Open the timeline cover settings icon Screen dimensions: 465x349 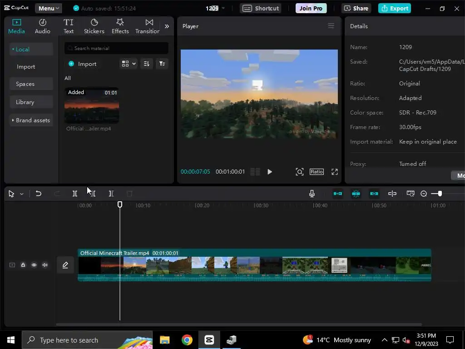click(x=411, y=194)
